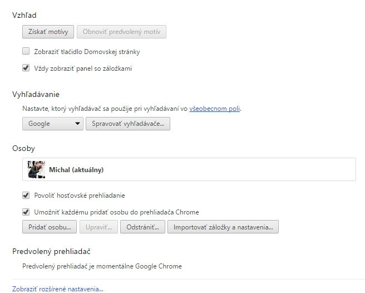Open the všeobecnom poli link
Screen dimensions: 365x293
(x=215, y=109)
